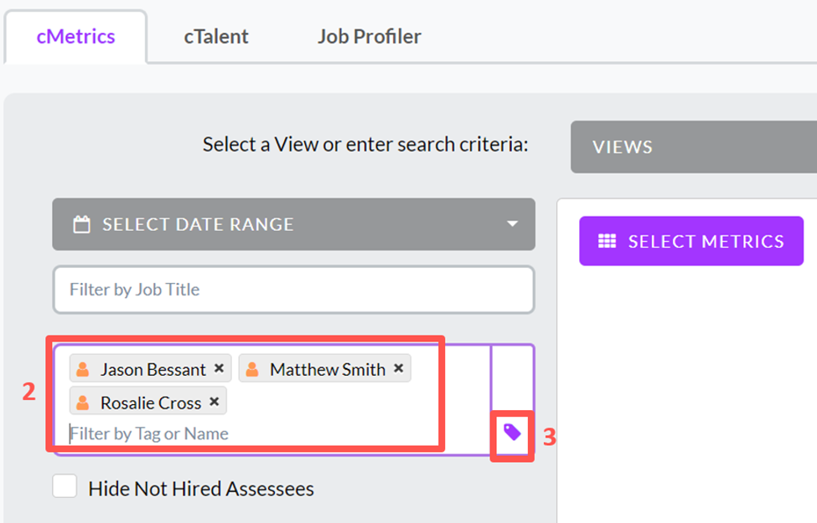The height and width of the screenshot is (523, 817).
Task: Open the Views dropdown
Action: (693, 147)
